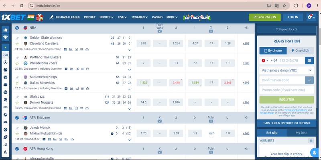The width and height of the screenshot is (321, 160).
Task: Click the Christmas gift icon beside India flag
Action: click(39, 17)
